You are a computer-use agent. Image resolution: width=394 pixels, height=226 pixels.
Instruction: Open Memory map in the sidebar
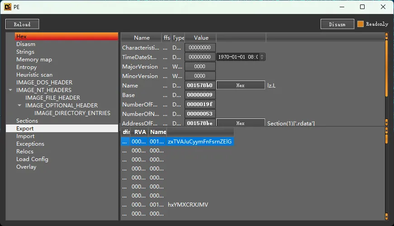pyautogui.click(x=34, y=60)
